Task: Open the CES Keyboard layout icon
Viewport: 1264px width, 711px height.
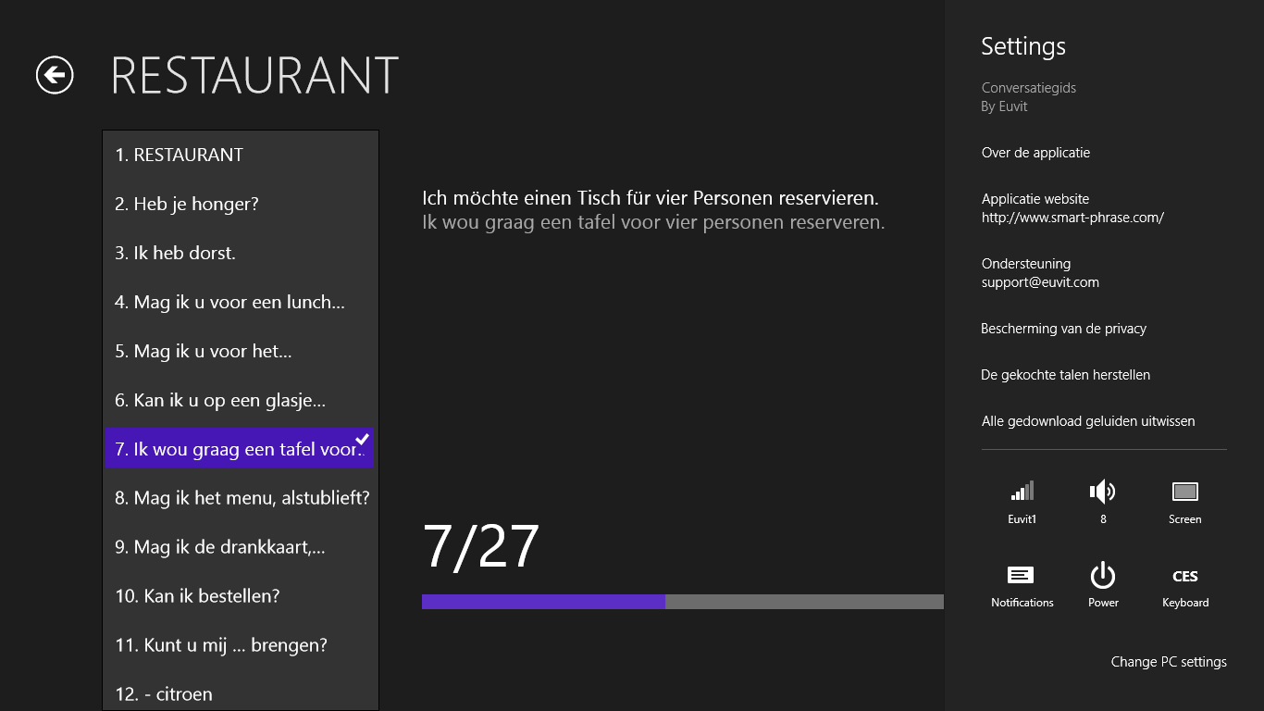Action: [x=1185, y=576]
